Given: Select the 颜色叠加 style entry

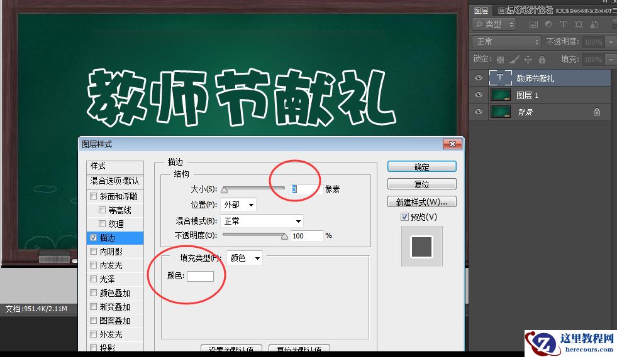Looking at the screenshot, I should click(115, 292).
